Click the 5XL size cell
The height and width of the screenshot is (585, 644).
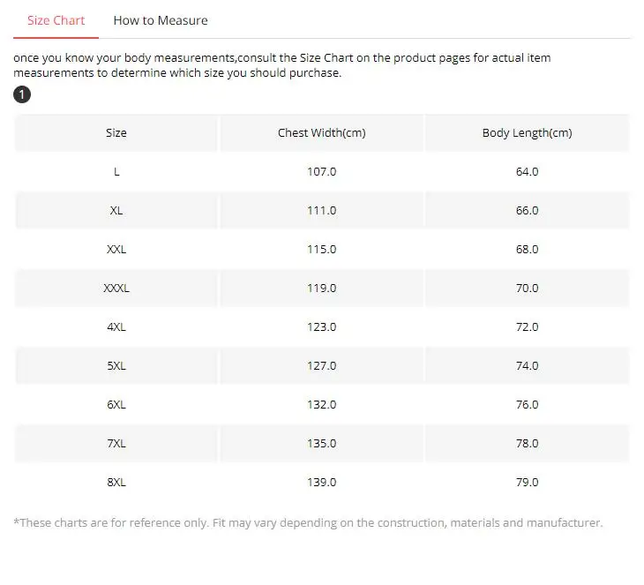click(116, 366)
